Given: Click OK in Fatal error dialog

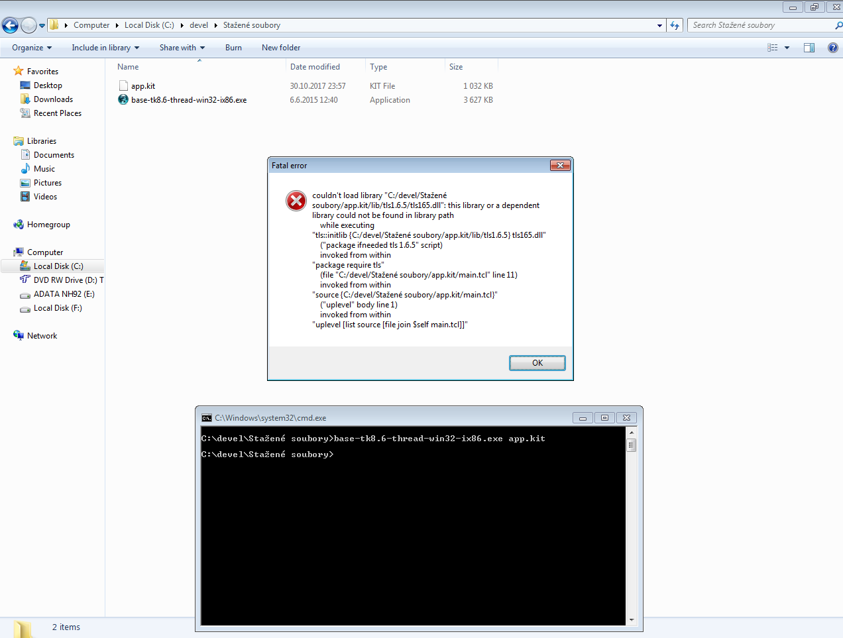Looking at the screenshot, I should pos(537,363).
